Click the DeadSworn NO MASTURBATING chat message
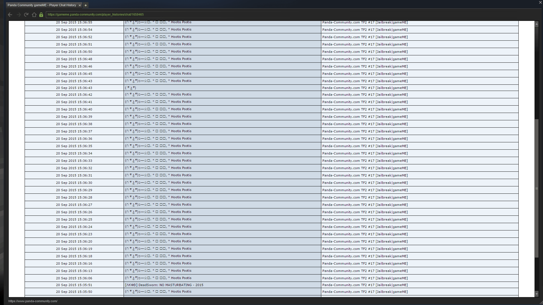The width and height of the screenshot is (543, 305). click(164, 285)
